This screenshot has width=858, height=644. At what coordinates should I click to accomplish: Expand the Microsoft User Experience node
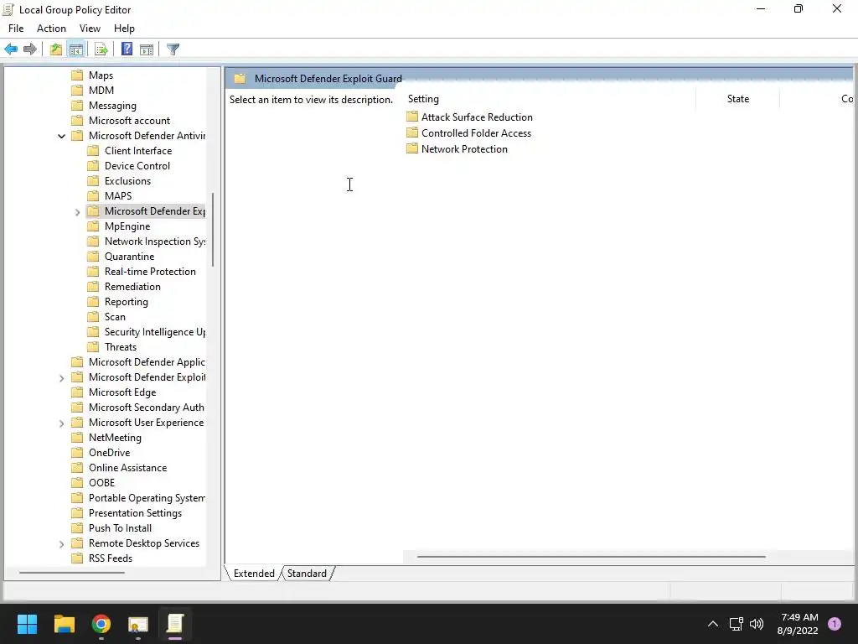click(x=62, y=423)
